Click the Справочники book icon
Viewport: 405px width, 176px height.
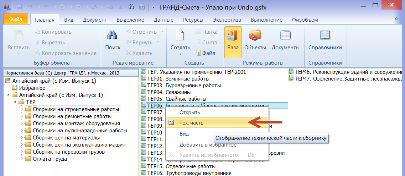pos(324,35)
